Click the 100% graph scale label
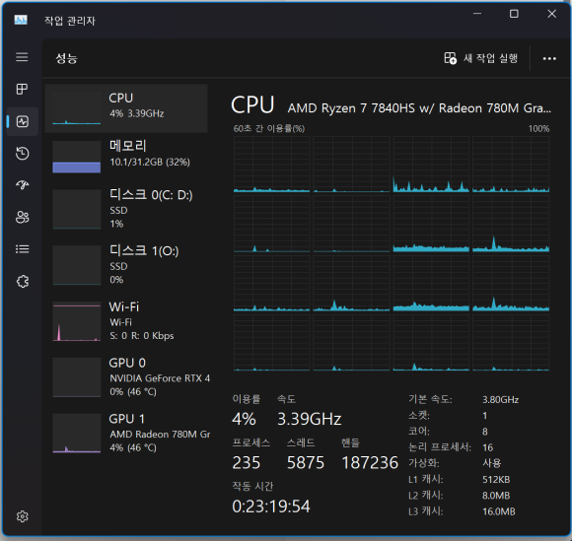Screen dimensions: 572x541 [538, 128]
